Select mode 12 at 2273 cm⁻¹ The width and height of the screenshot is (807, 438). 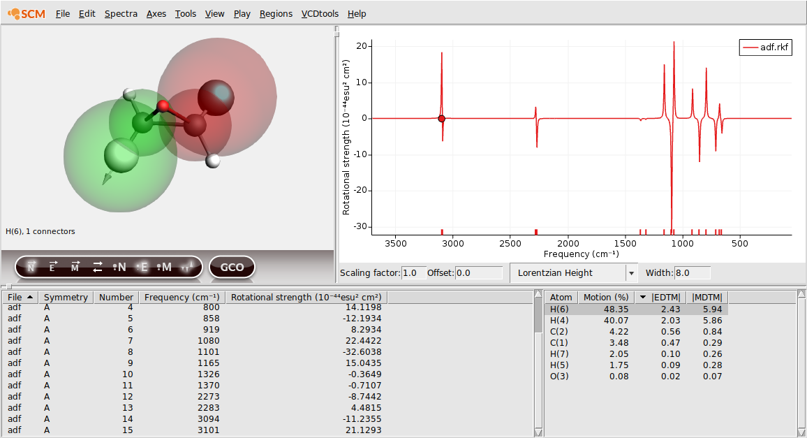point(195,396)
